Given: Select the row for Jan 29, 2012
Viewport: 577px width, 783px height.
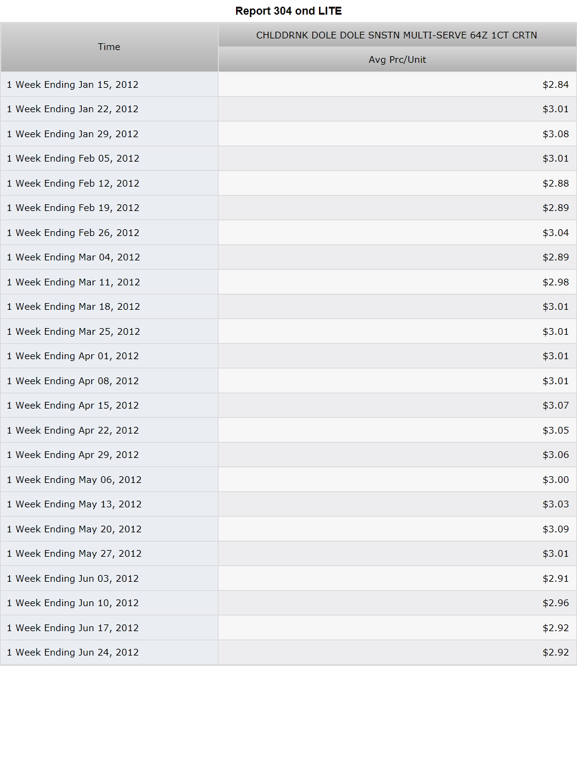Looking at the screenshot, I should [x=288, y=134].
